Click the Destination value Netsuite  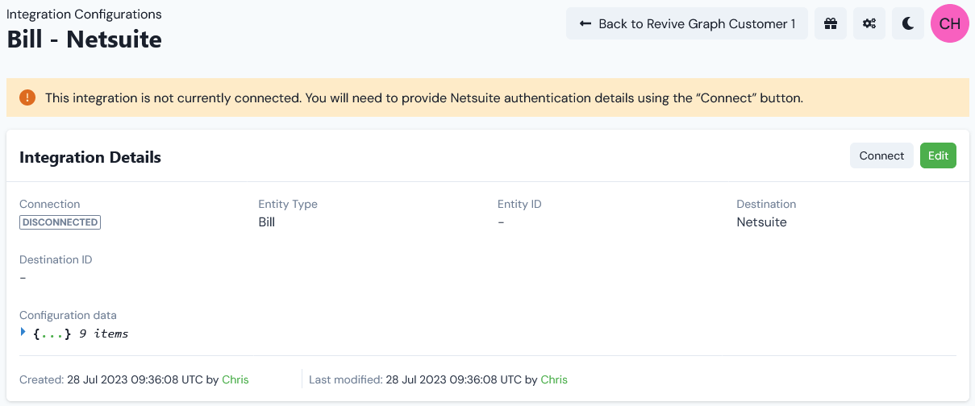(761, 222)
